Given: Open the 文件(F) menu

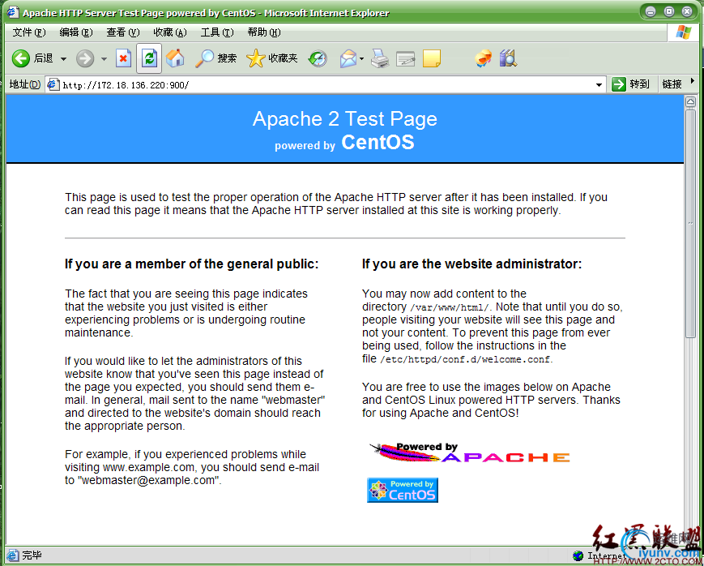Looking at the screenshot, I should (x=29, y=32).
